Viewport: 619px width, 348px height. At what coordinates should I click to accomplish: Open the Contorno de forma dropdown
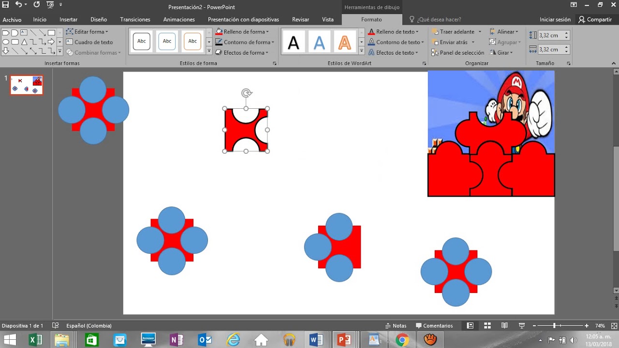(244, 42)
